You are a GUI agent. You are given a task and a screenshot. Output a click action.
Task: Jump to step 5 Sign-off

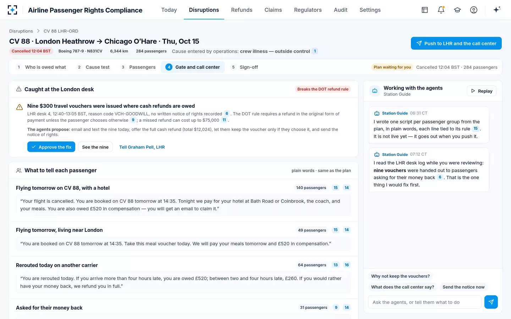click(244, 67)
